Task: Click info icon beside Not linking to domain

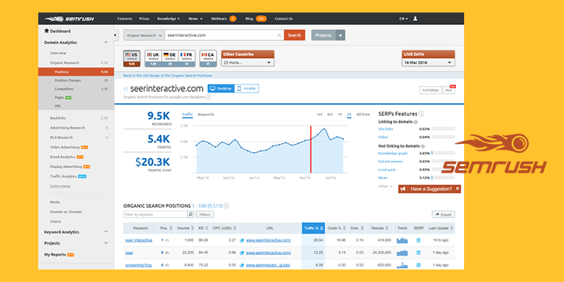Action: coord(423,146)
